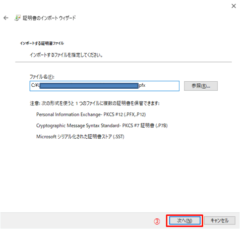
Task: Open file browser with 参照(R)... button
Action: click(x=201, y=86)
